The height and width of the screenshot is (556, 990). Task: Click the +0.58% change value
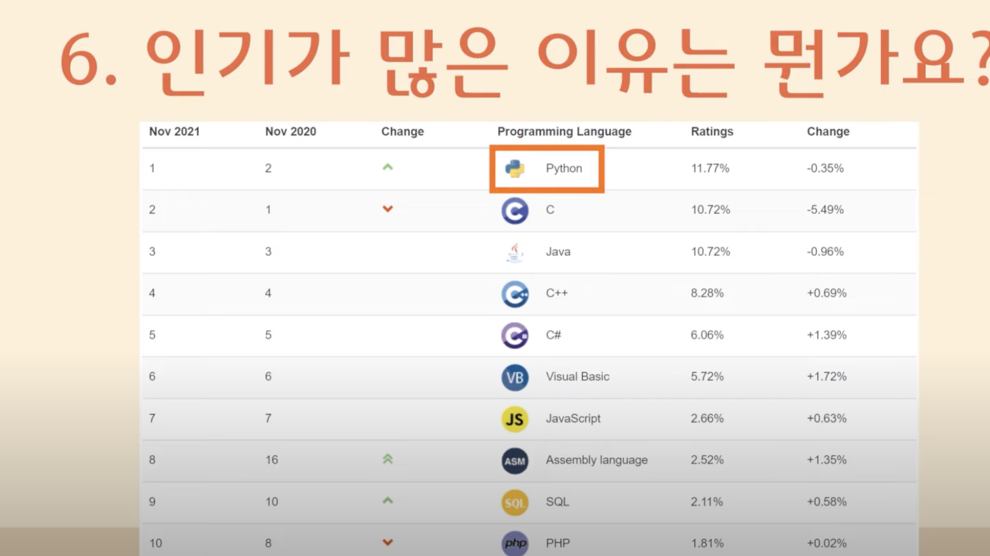(x=827, y=502)
